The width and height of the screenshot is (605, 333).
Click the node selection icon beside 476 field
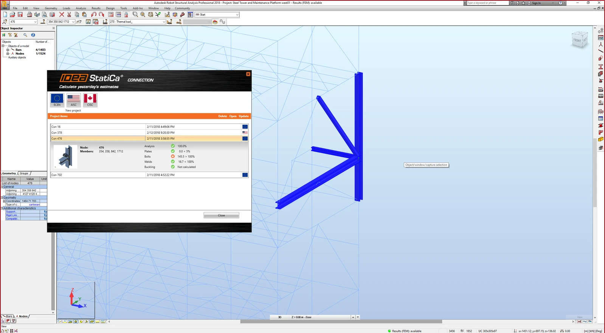pos(5,22)
